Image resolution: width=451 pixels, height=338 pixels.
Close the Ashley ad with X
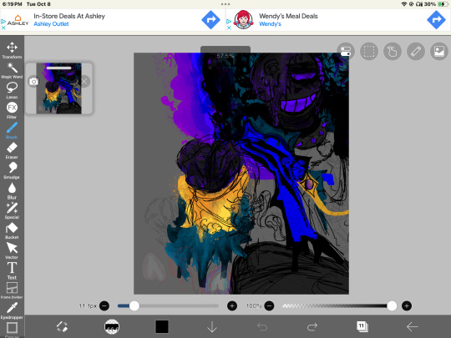(x=3, y=28)
